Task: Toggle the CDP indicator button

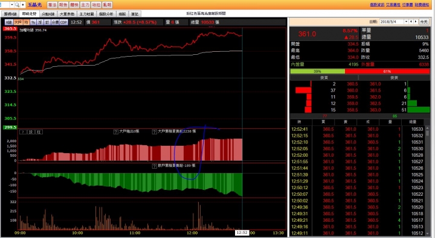Action: point(64,22)
